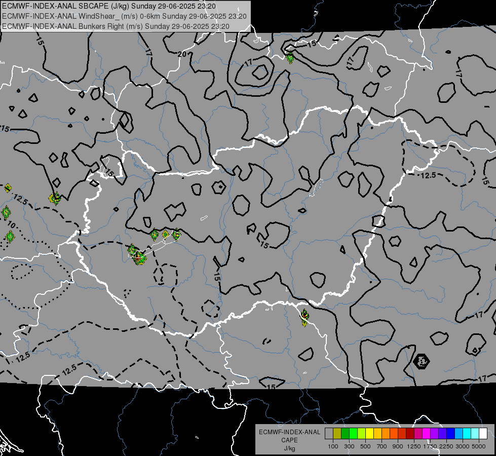Click the WindShear 0-6km title line
The image size is (496, 456).
point(124,16)
